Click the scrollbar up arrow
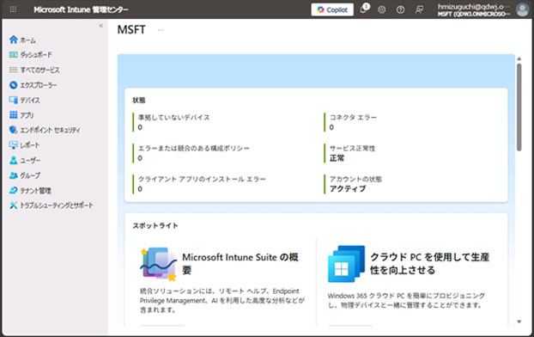The height and width of the screenshot is (337, 534). [519, 58]
